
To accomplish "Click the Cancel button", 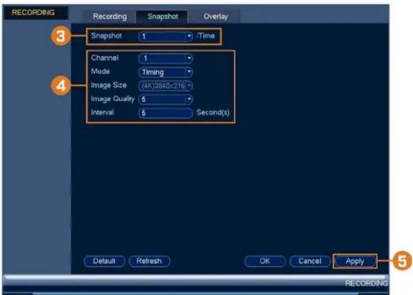I will (310, 261).
